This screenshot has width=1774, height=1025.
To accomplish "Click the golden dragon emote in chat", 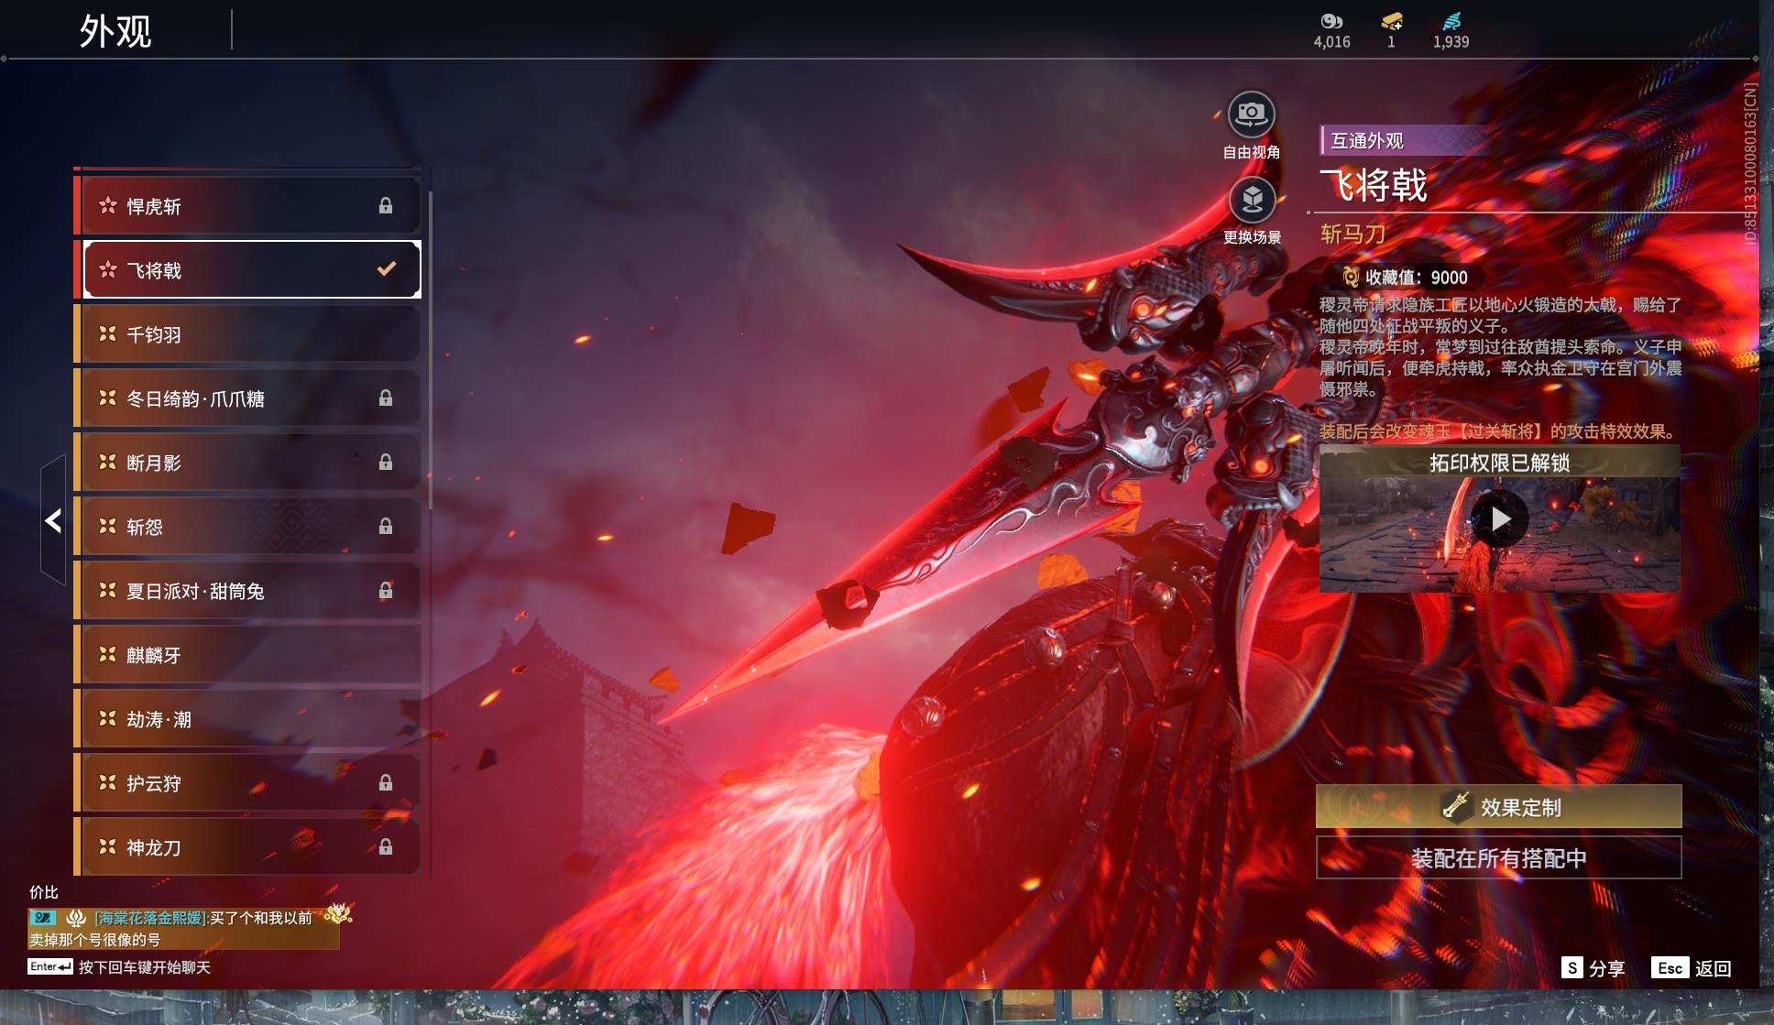I will [x=338, y=913].
